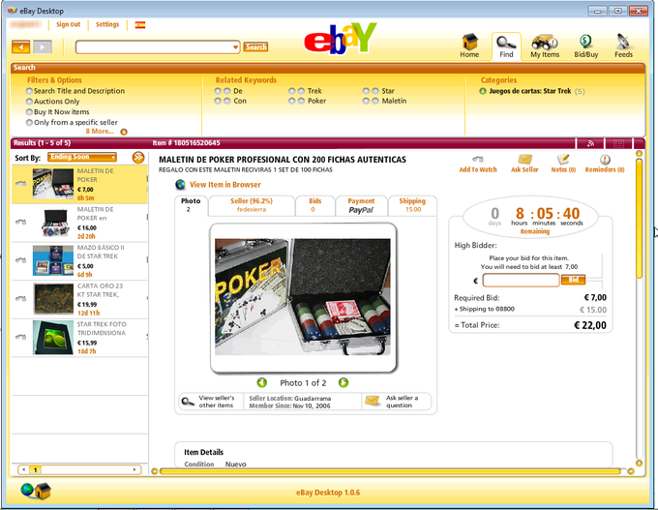The height and width of the screenshot is (510, 658).
Task: Watch the STAR TREK FOTO item binoculars
Action: click(x=21, y=336)
